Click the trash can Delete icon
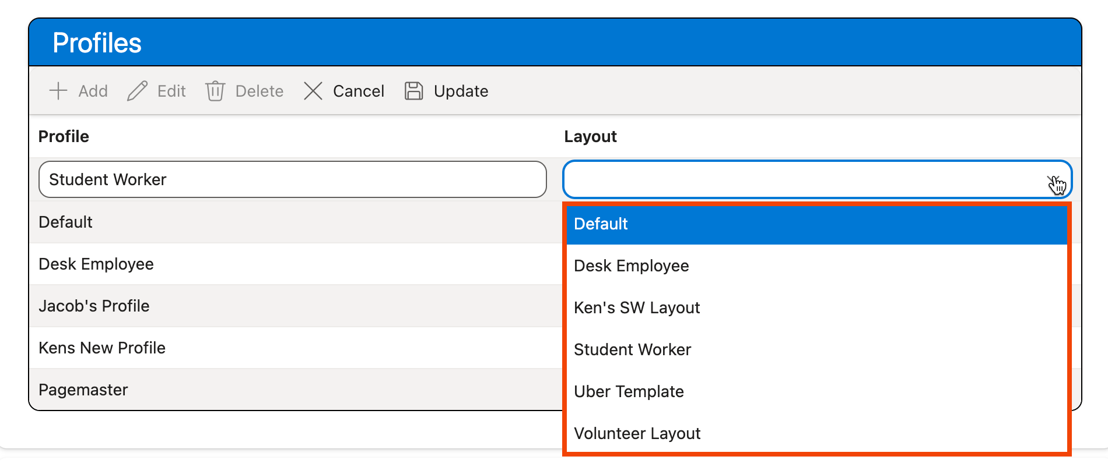Viewport: 1108px width, 467px height. (x=215, y=91)
